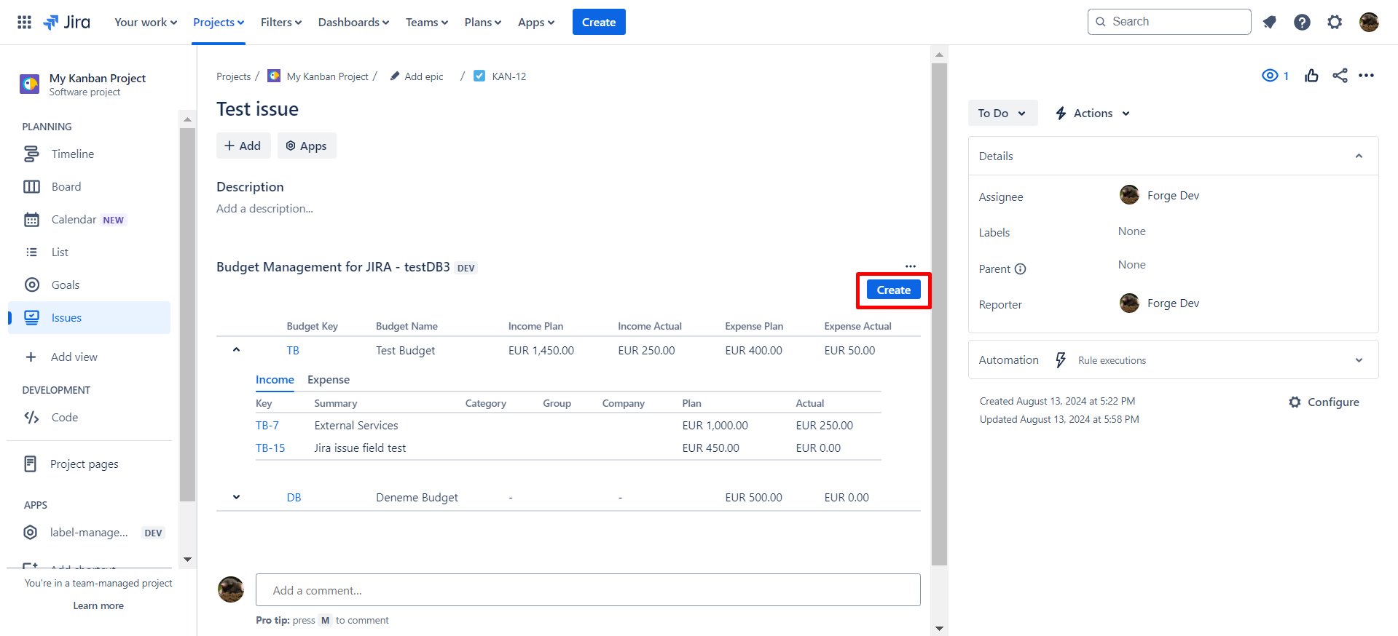The width and height of the screenshot is (1398, 636).
Task: Click the sidebar scroll down arrow
Action: (x=187, y=560)
